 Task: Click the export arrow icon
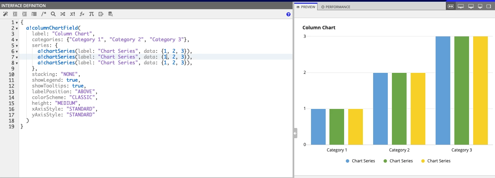[x=101, y=14]
